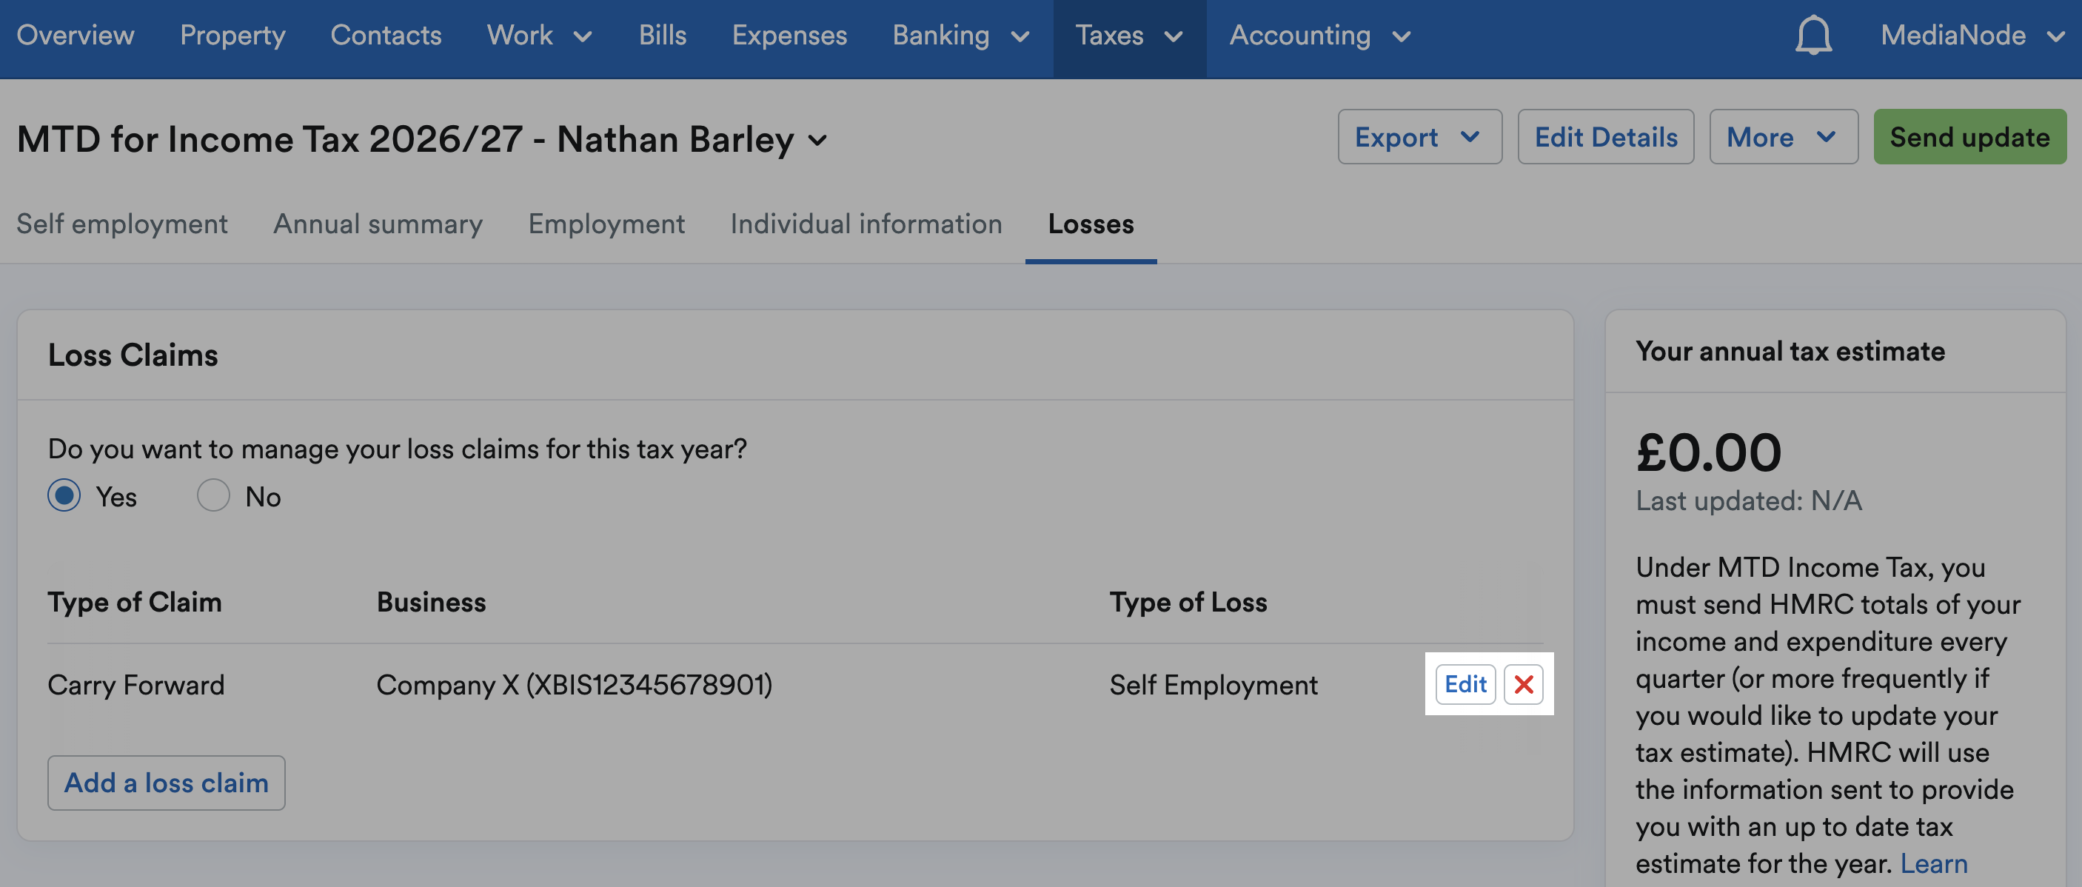Screen dimensions: 2082x887
Task: Delete the Carry Forward loss claim
Action: pos(1524,684)
